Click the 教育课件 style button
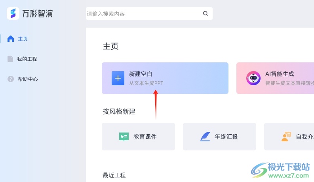Viewport: 314px width, 182px height. pos(138,137)
